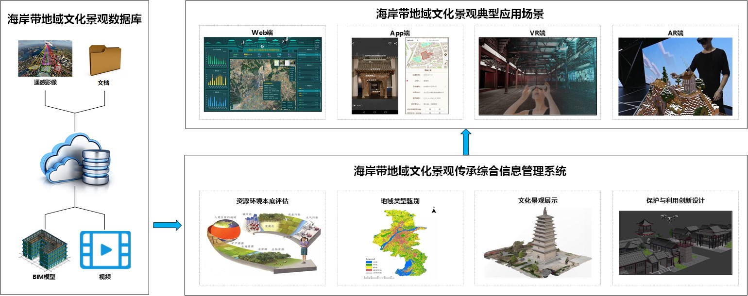The width and height of the screenshot is (748, 296).
Task: Open the 文档 folder icon
Action: tap(103, 60)
